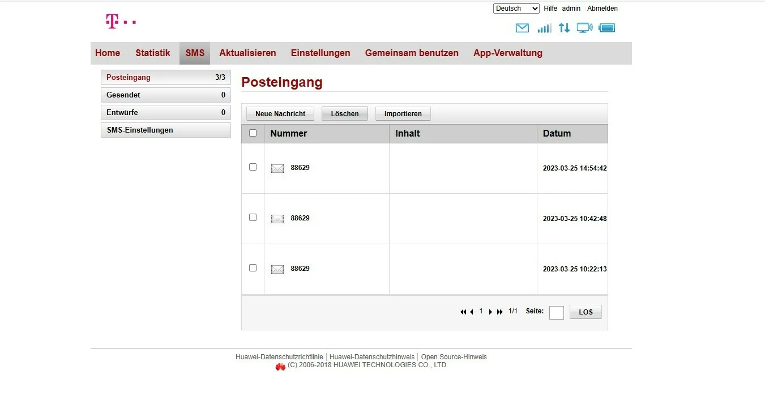This screenshot has width=765, height=408.
Task: Click the date 2023-03-25 14:54:42
Action: click(575, 168)
